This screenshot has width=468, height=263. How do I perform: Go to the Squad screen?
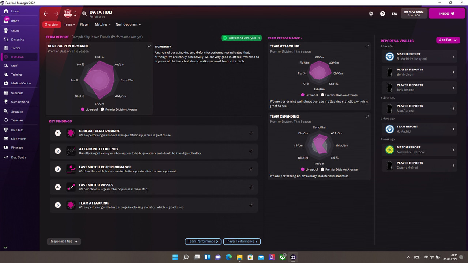(20, 31)
